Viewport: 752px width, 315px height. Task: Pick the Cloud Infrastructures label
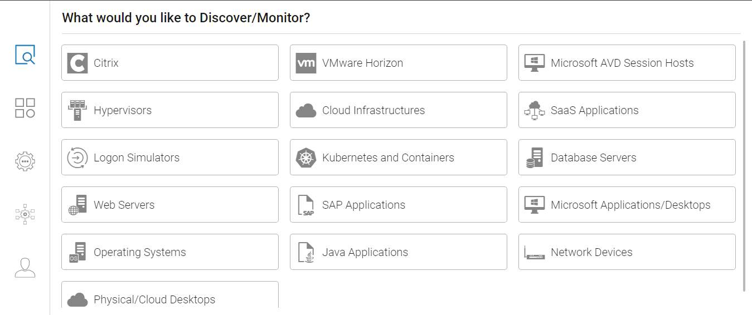(373, 110)
